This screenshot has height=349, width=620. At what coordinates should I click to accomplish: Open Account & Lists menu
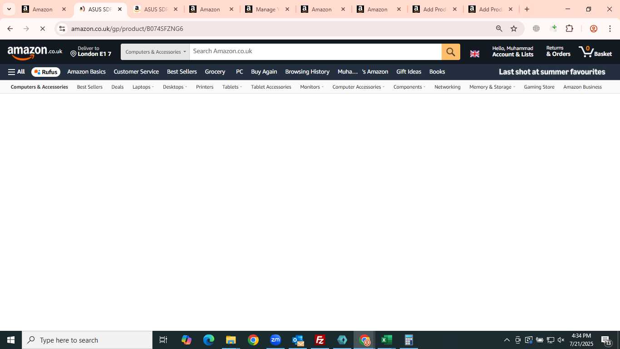coord(513,51)
